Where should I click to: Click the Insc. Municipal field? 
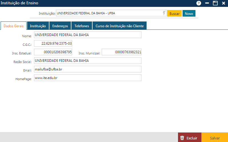tap(121, 52)
